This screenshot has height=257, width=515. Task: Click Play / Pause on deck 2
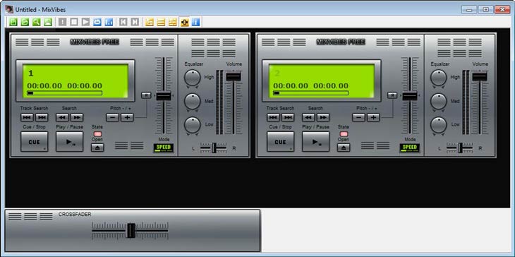tap(315, 142)
